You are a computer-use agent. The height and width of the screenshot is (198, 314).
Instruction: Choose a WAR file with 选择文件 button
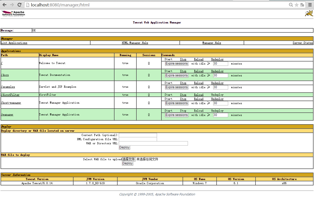point(129,159)
